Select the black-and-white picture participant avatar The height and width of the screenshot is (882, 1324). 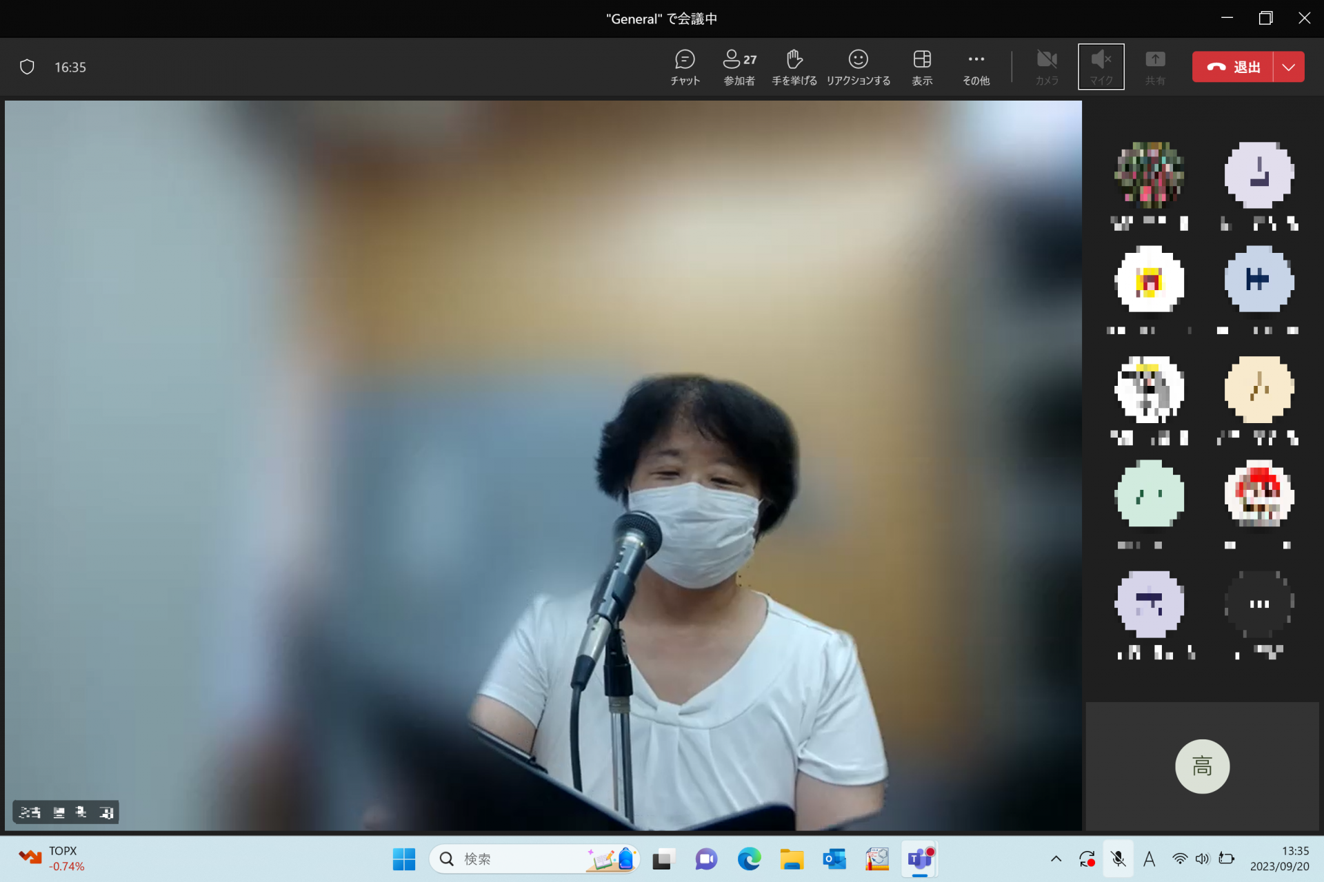1150,389
